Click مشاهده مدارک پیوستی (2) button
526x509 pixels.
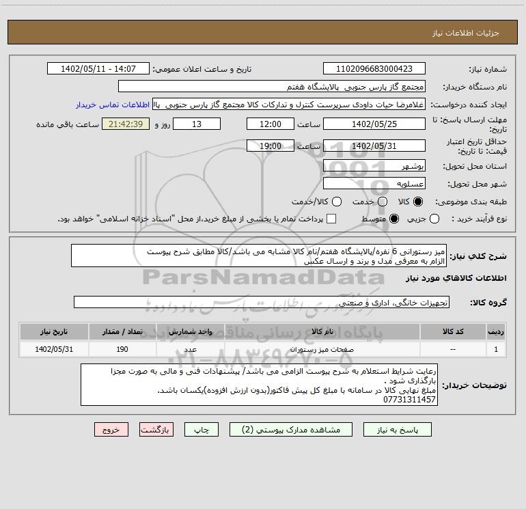(291, 430)
